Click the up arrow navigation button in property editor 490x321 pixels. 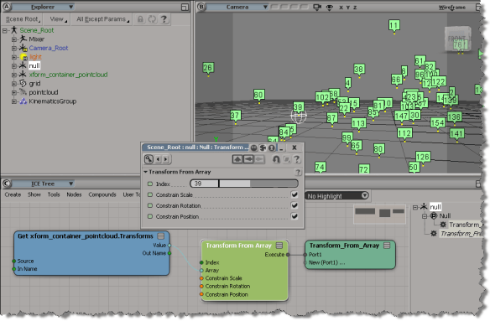click(x=237, y=159)
